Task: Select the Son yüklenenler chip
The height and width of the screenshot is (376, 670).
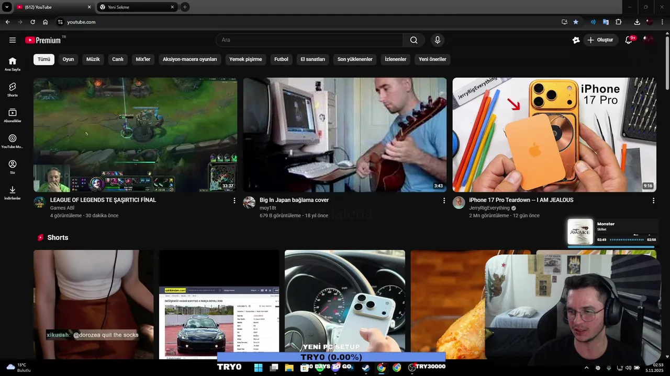Action: coord(355,59)
